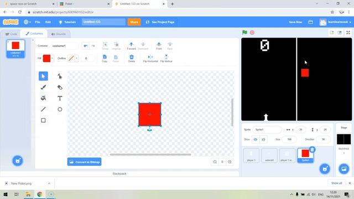Click the Paste icon
This screenshot has height=199, width=354.
point(116,58)
